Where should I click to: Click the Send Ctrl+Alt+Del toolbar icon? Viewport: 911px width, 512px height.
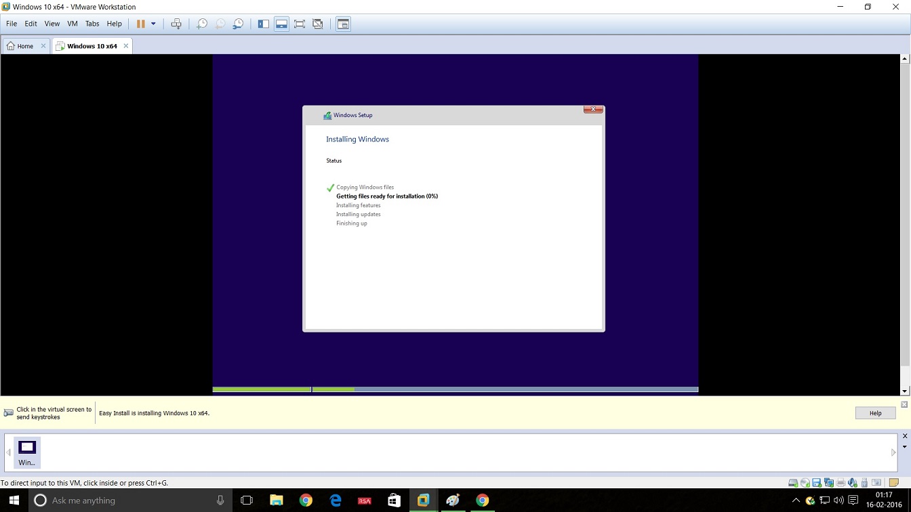(176, 24)
